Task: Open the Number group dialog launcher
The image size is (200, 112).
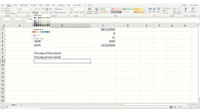Action: tap(84, 16)
